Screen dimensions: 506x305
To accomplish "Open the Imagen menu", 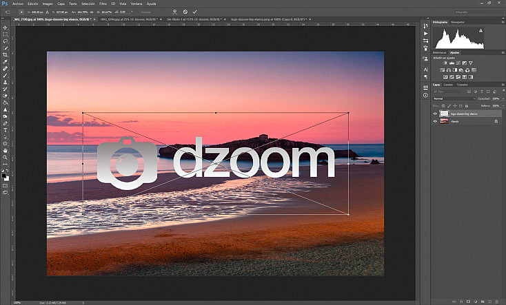I will click(48, 4).
